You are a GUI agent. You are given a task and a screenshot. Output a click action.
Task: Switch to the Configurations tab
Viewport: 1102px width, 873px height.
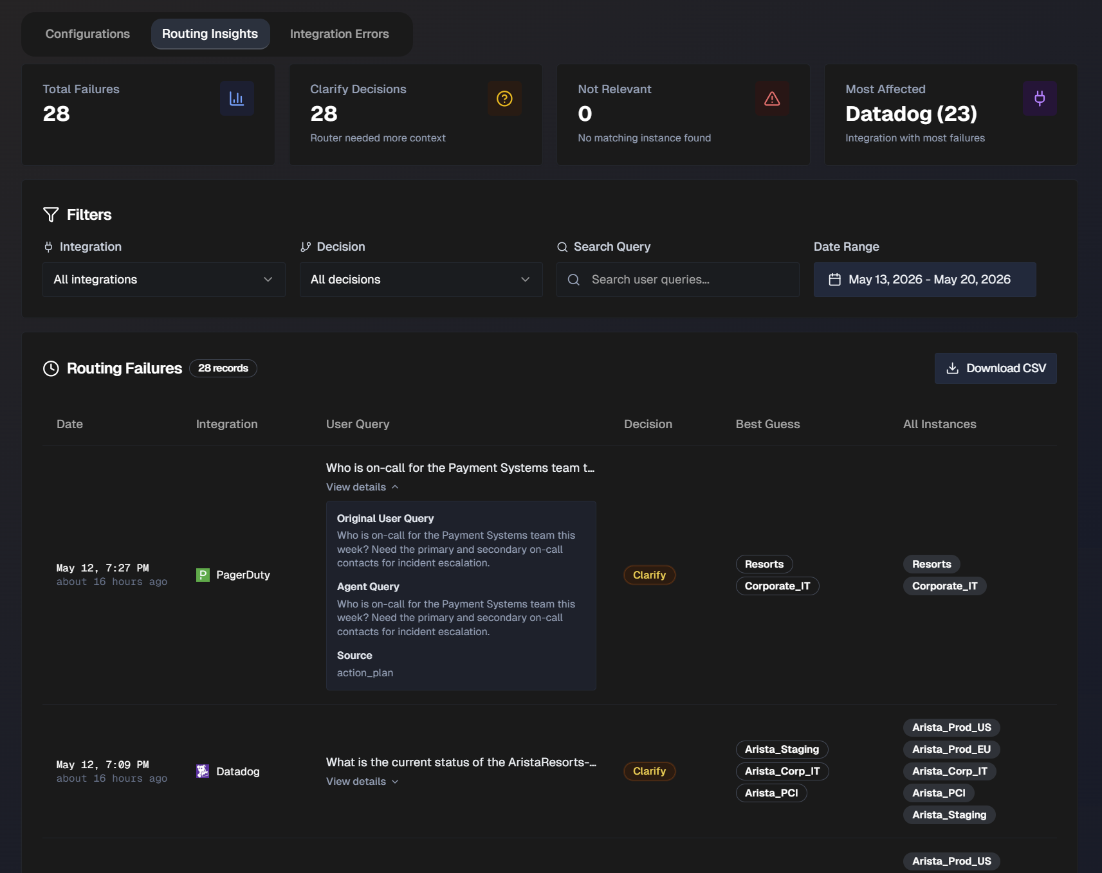pos(87,34)
